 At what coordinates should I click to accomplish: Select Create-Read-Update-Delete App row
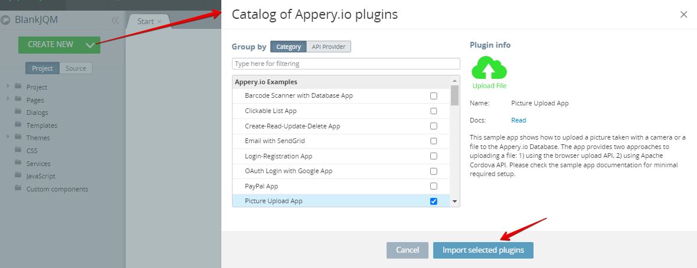point(341,126)
